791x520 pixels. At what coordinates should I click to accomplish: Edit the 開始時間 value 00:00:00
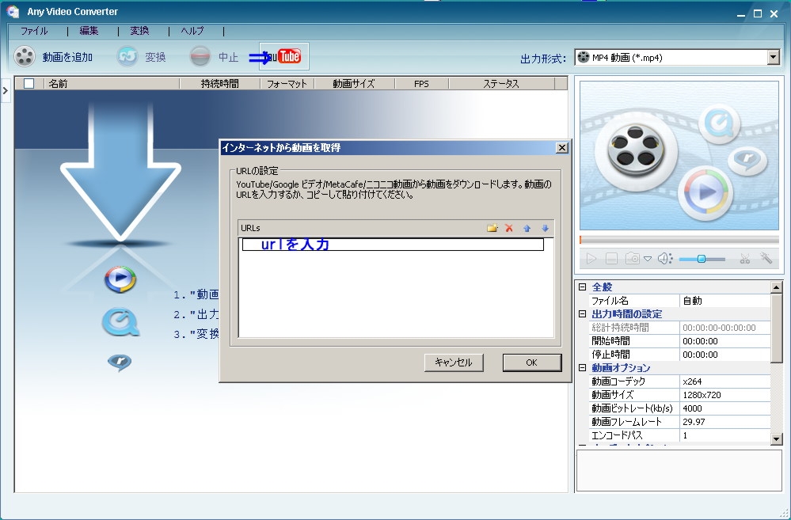pos(725,341)
